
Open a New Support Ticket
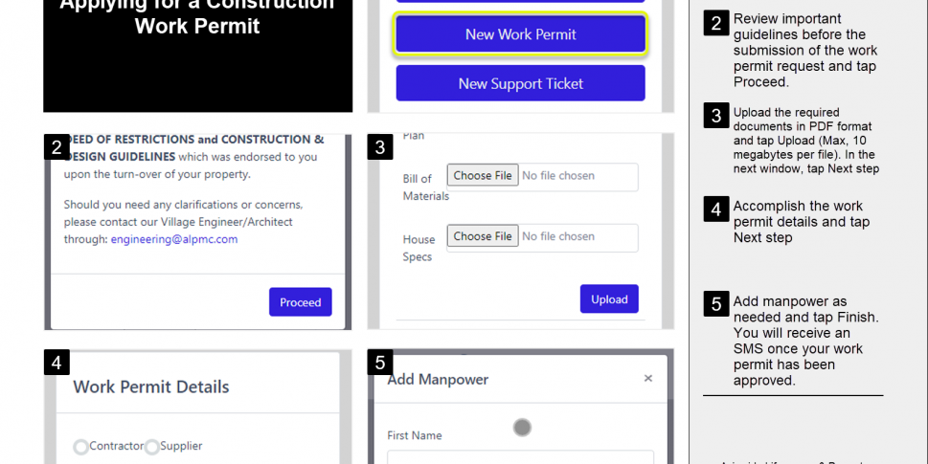(520, 83)
